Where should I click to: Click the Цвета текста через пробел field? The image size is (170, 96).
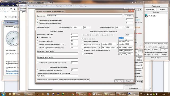coord(57,54)
